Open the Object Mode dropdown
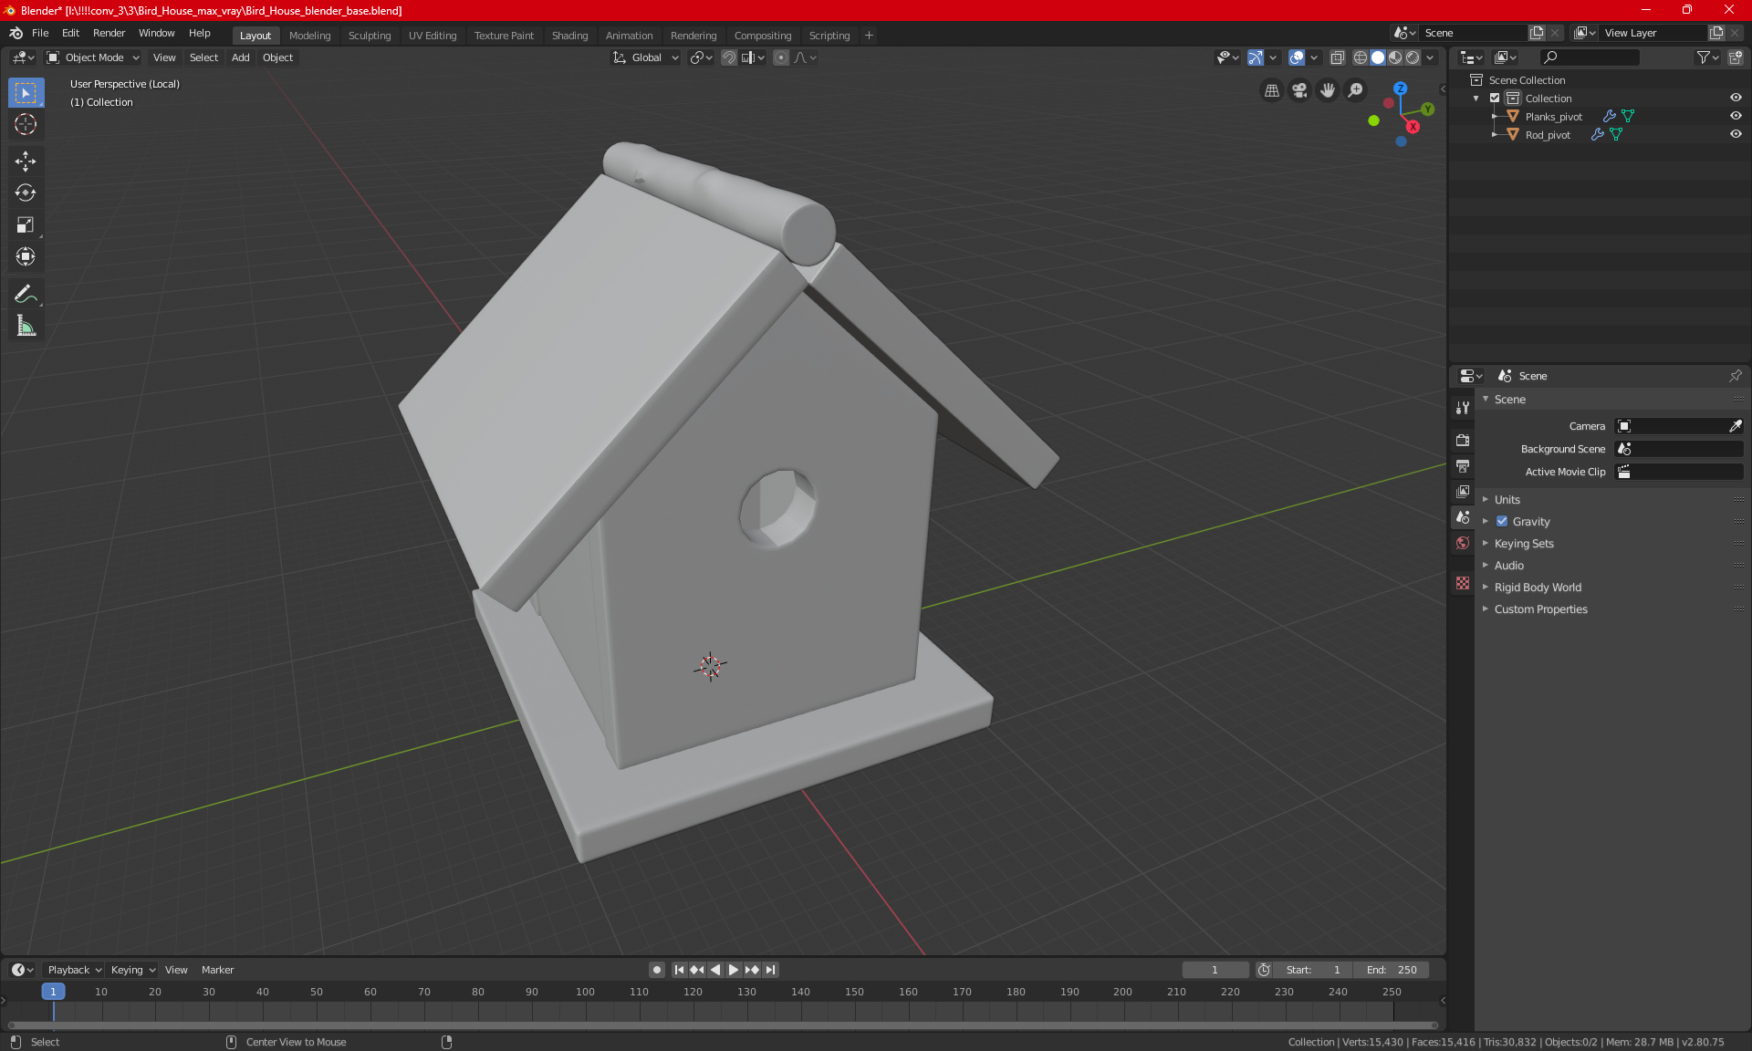Viewport: 1752px width, 1051px height. (93, 57)
